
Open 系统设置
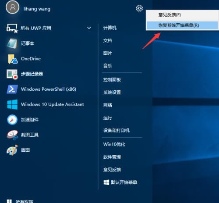tap(112, 93)
